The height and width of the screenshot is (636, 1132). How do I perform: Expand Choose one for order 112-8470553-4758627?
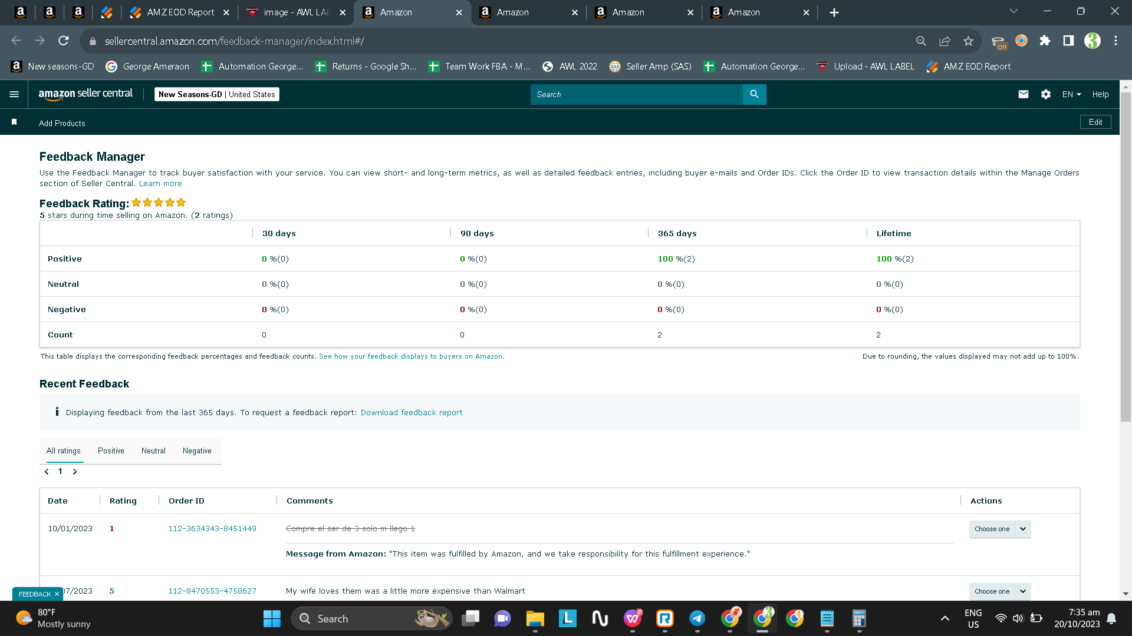(x=1000, y=591)
